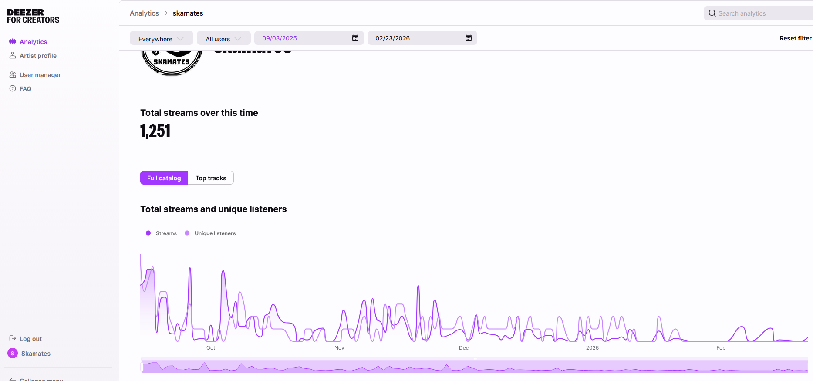The image size is (813, 381).
Task: Toggle the Streams series in chart legend
Action: pyautogui.click(x=160, y=233)
